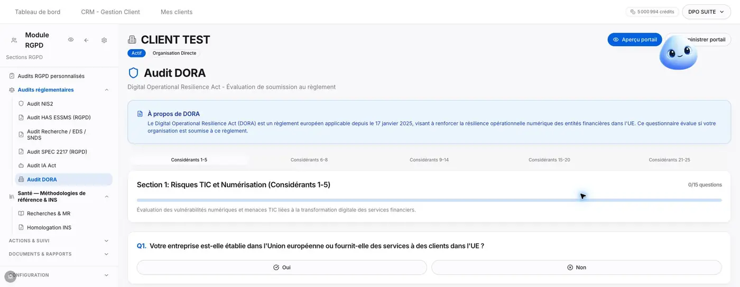740x287 pixels.
Task: Click the Section 1 progress bar
Action: [x=429, y=200]
